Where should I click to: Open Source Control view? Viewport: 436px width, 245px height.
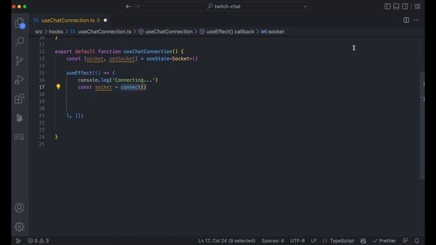pyautogui.click(x=20, y=61)
